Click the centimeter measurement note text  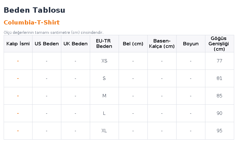(53, 33)
